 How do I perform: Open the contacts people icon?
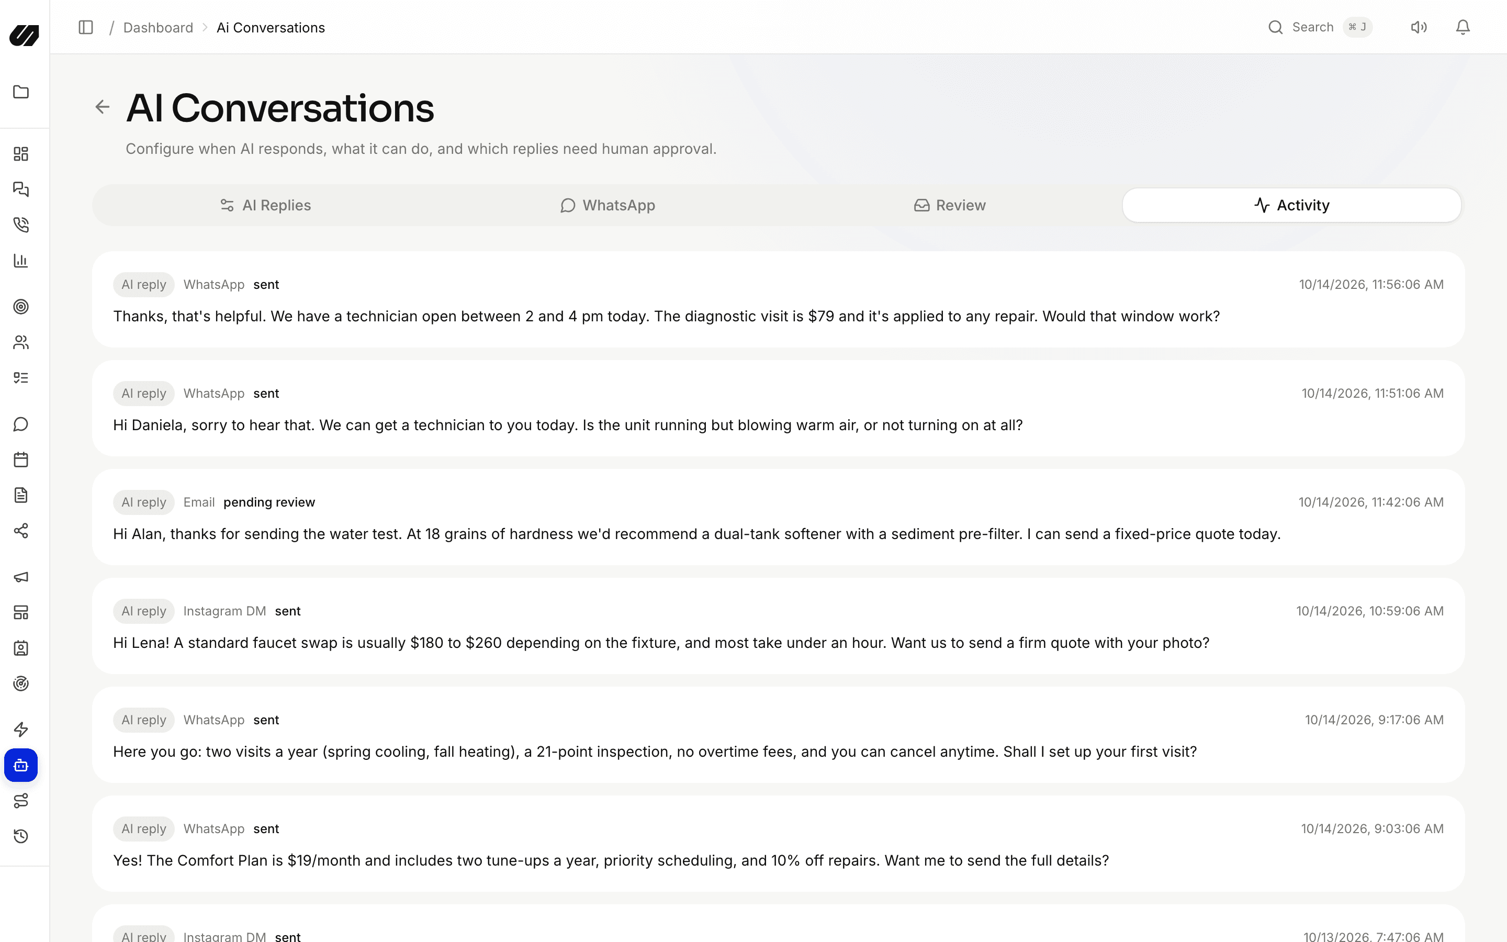click(x=21, y=342)
